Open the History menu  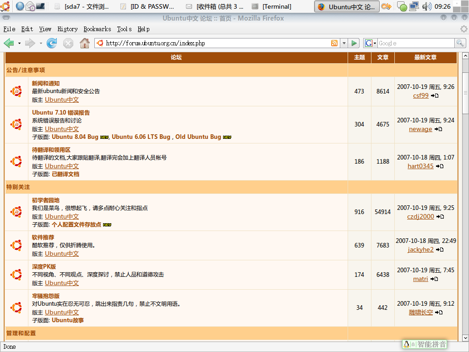67,29
